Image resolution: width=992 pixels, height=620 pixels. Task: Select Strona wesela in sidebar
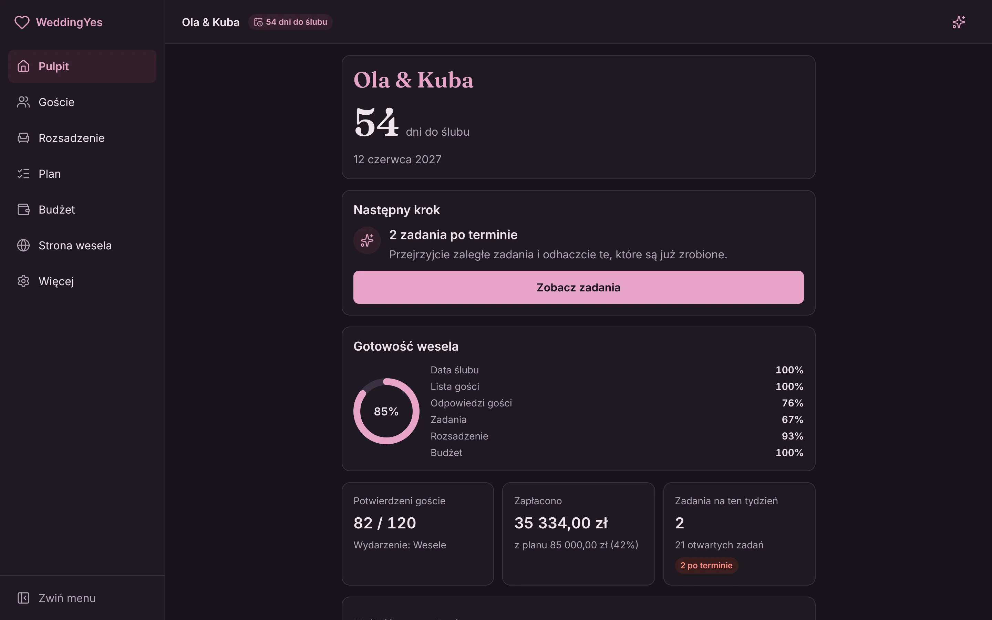(x=82, y=245)
